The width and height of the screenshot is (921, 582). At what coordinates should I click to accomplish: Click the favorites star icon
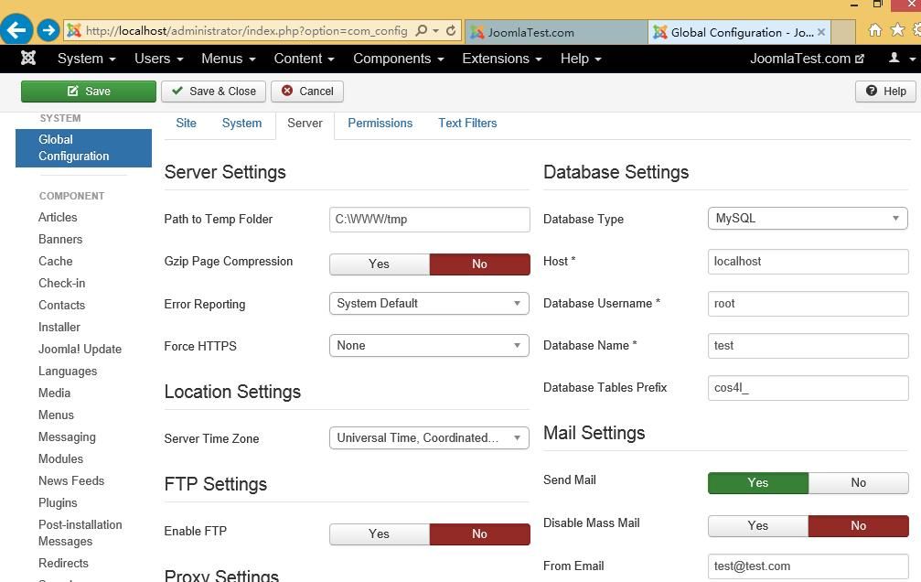coord(897,29)
